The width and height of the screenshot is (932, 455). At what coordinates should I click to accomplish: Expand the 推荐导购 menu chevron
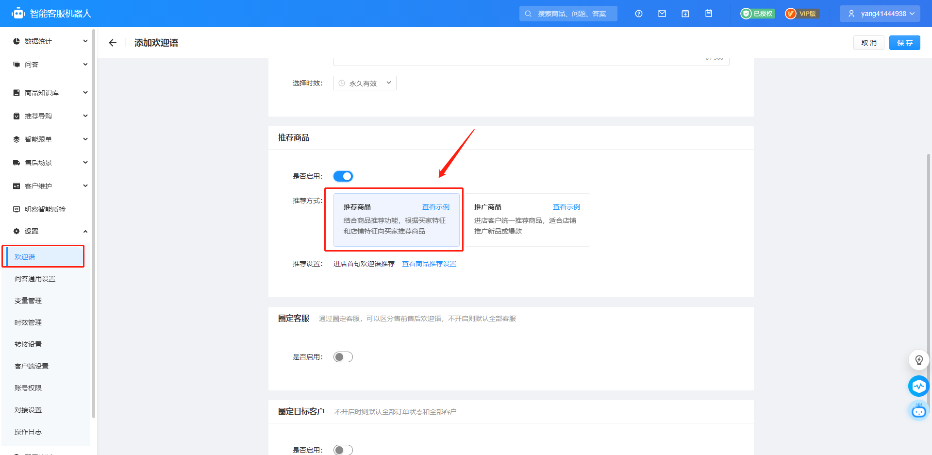click(85, 116)
